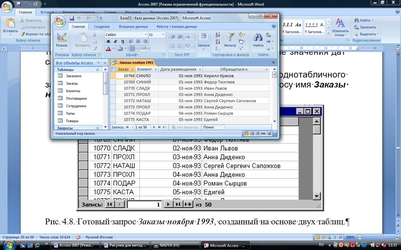
Task: Open Дата размещения column dropdown
Action: coord(200,69)
